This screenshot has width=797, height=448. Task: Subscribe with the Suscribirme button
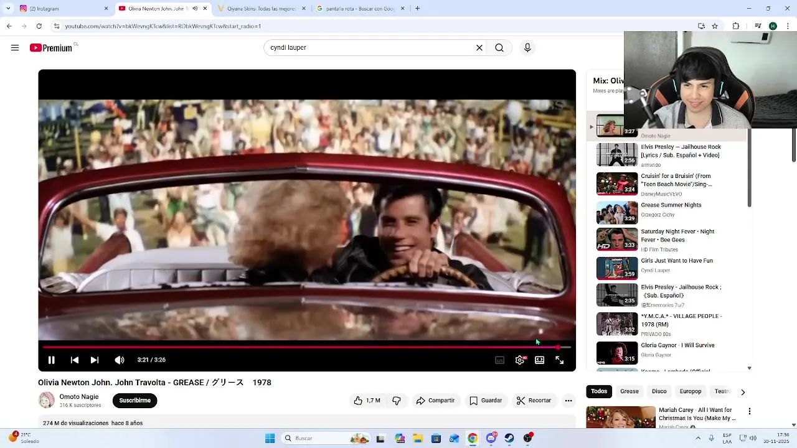[x=135, y=400]
